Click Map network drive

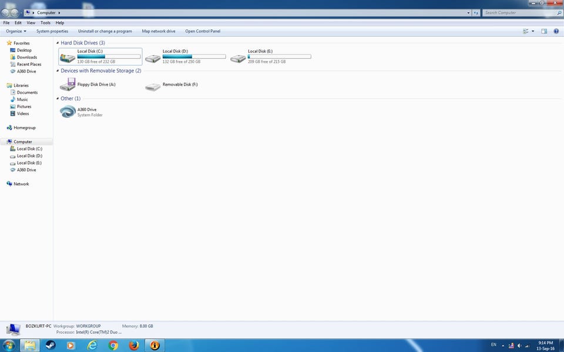pos(159,31)
